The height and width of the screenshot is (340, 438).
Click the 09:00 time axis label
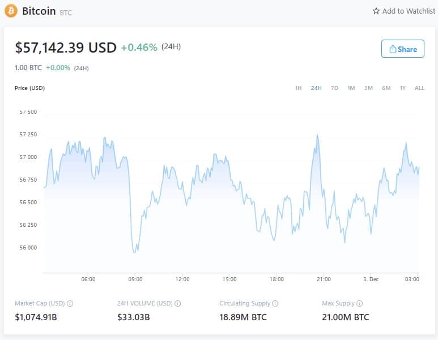[135, 279]
